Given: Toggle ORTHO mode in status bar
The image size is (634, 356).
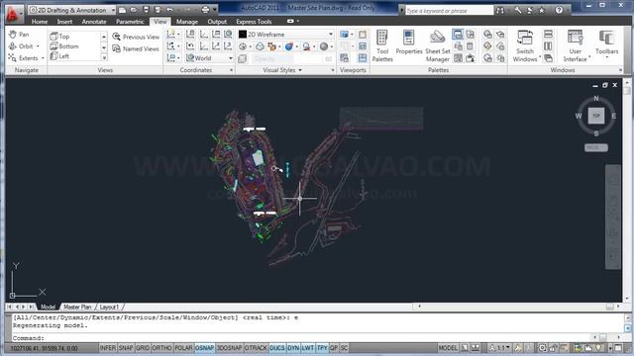Looking at the screenshot, I should [x=161, y=348].
